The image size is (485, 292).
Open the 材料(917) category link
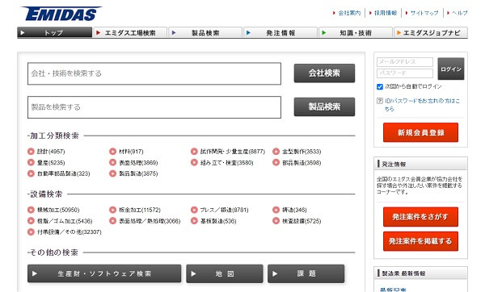(x=131, y=152)
